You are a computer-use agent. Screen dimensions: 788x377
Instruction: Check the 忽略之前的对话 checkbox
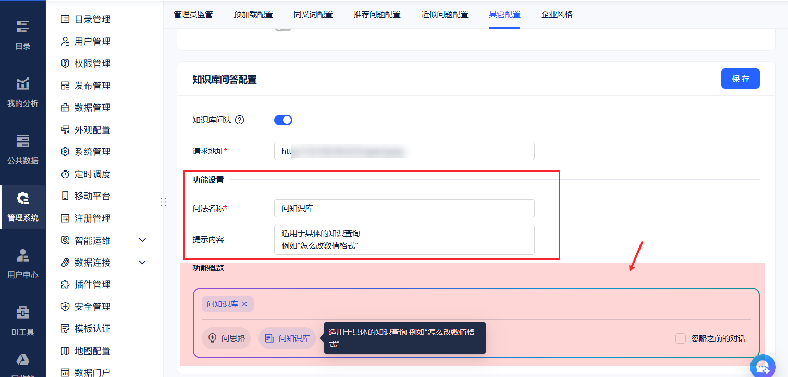pos(681,339)
